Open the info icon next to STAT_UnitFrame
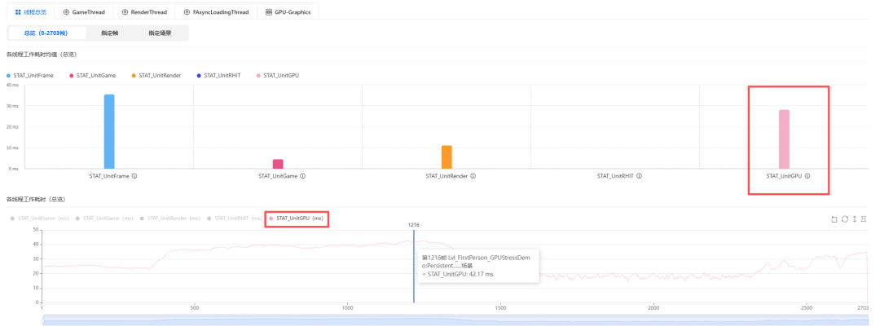Image resolution: width=880 pixels, height=331 pixels. 134,176
